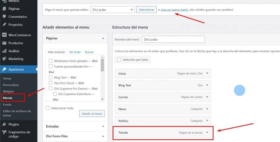The width and height of the screenshot is (280, 142).
Task: Click the Inicio menu item label
Action: 122,74
